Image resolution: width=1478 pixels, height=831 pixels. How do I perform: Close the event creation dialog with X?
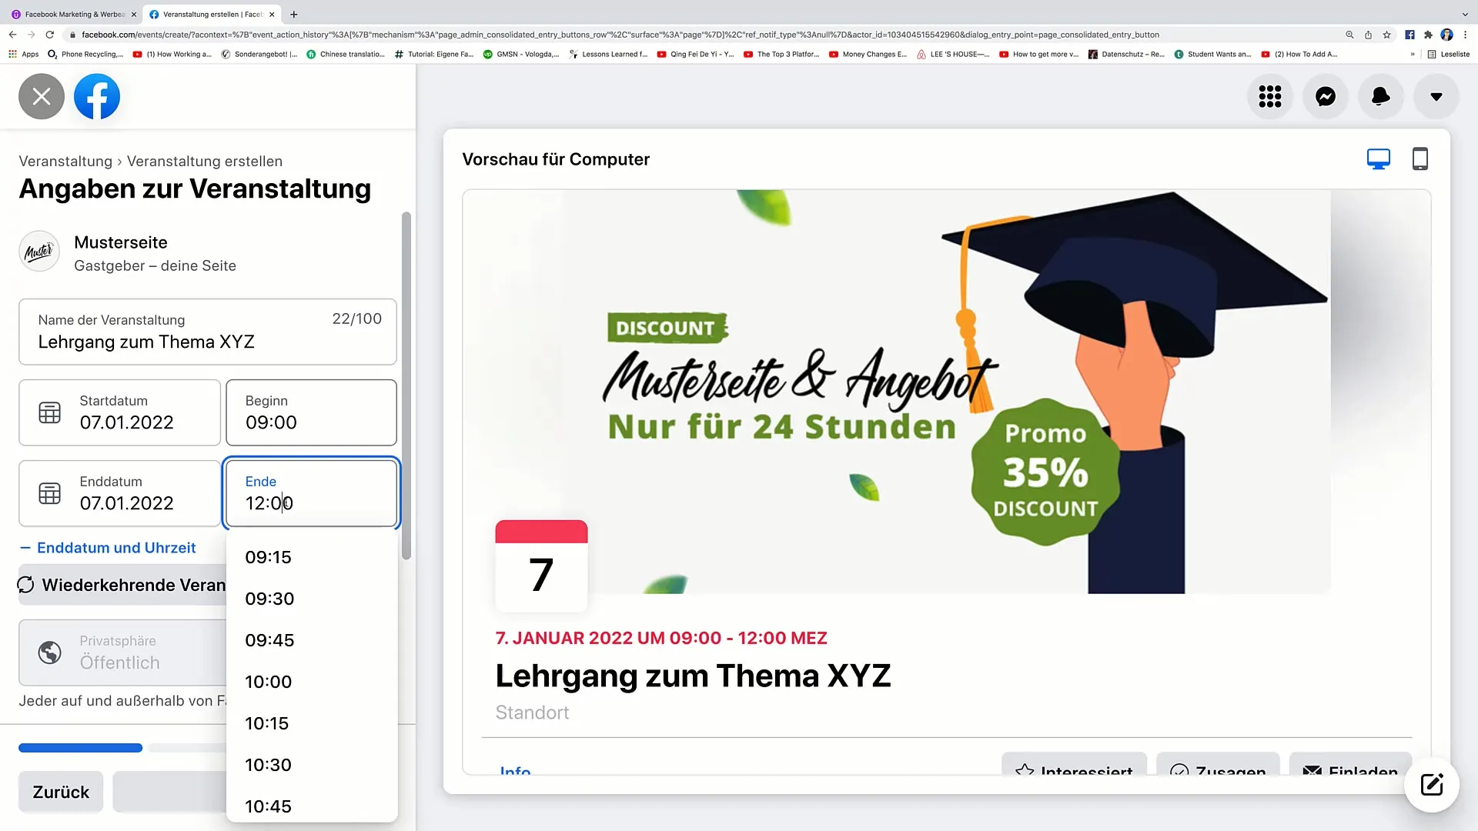[x=42, y=96]
